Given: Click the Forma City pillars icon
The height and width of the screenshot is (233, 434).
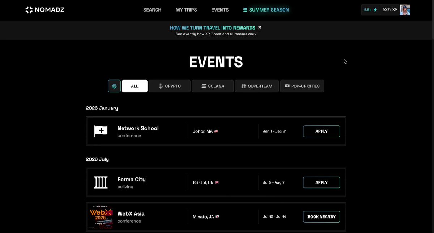Looking at the screenshot, I should point(101,182).
